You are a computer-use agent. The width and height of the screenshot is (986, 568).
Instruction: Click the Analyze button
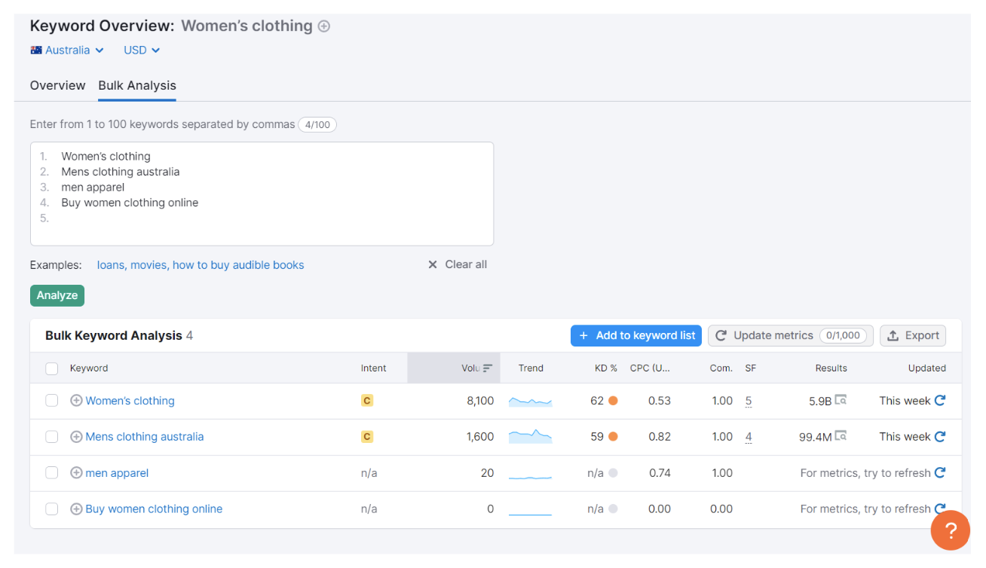click(x=57, y=295)
